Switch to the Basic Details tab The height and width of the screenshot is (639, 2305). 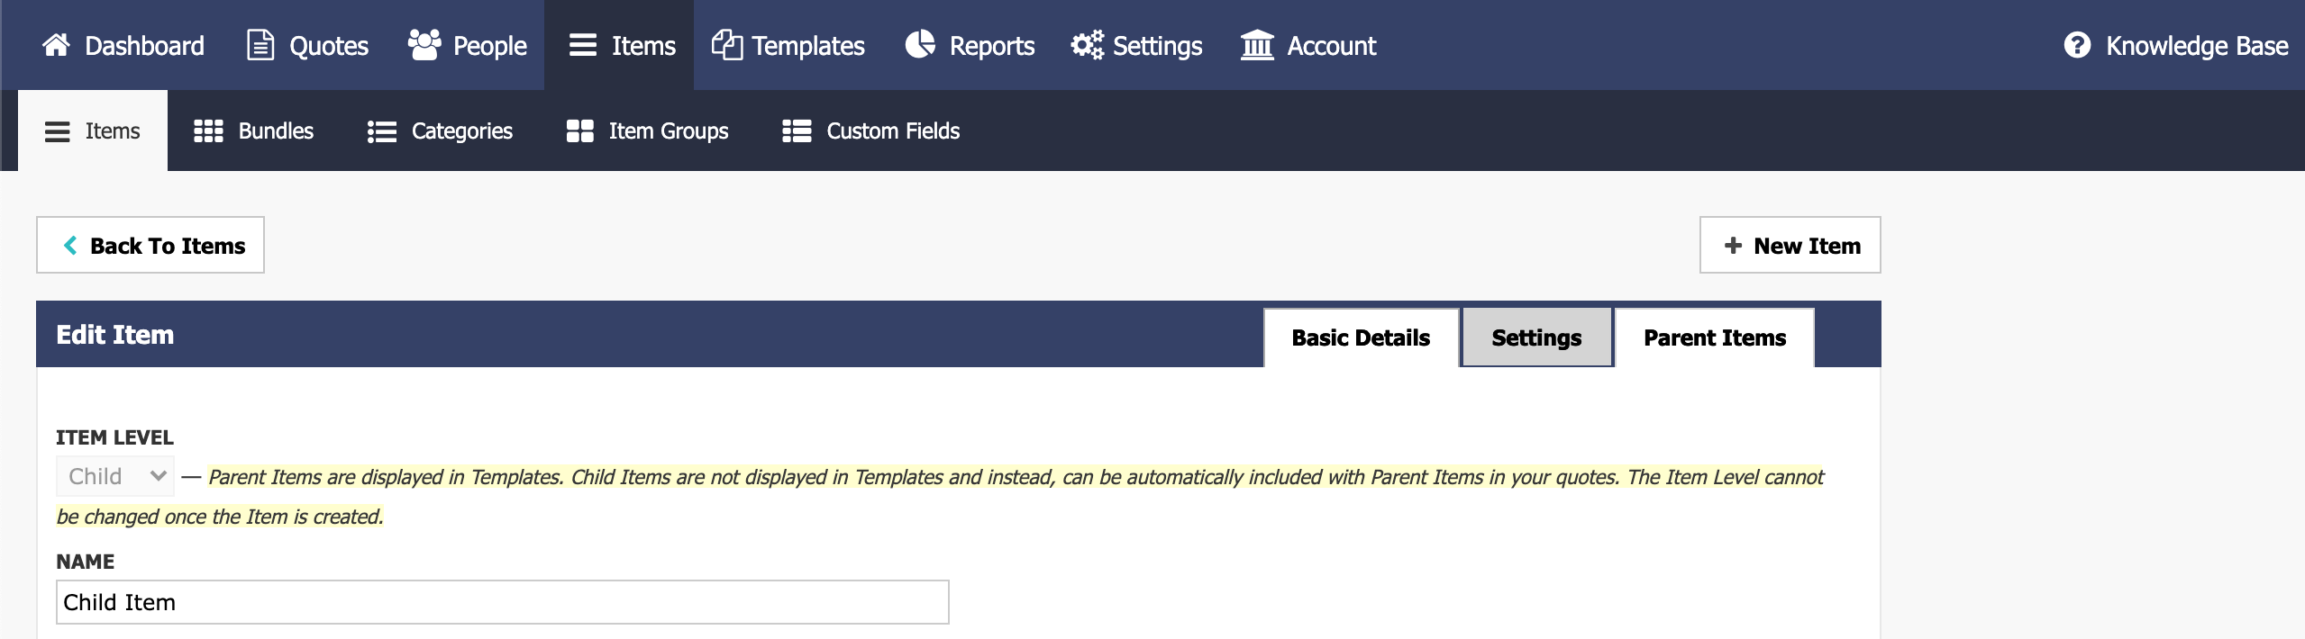pos(1361,337)
